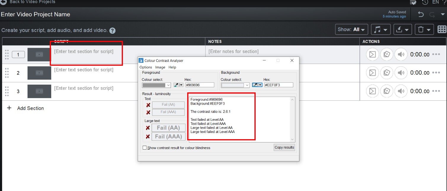Image resolution: width=447 pixels, height=191 pixels.
Task: Open media slideshow icon for section 2
Action: (x=387, y=73)
